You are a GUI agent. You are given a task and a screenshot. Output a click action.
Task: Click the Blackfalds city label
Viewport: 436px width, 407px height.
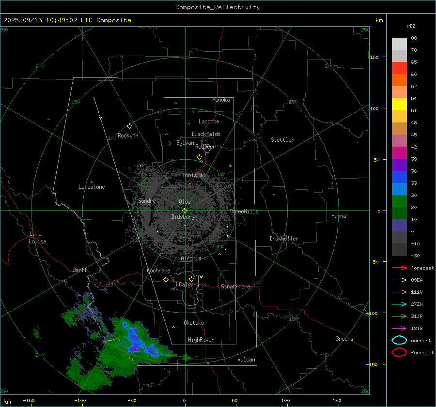tap(206, 134)
